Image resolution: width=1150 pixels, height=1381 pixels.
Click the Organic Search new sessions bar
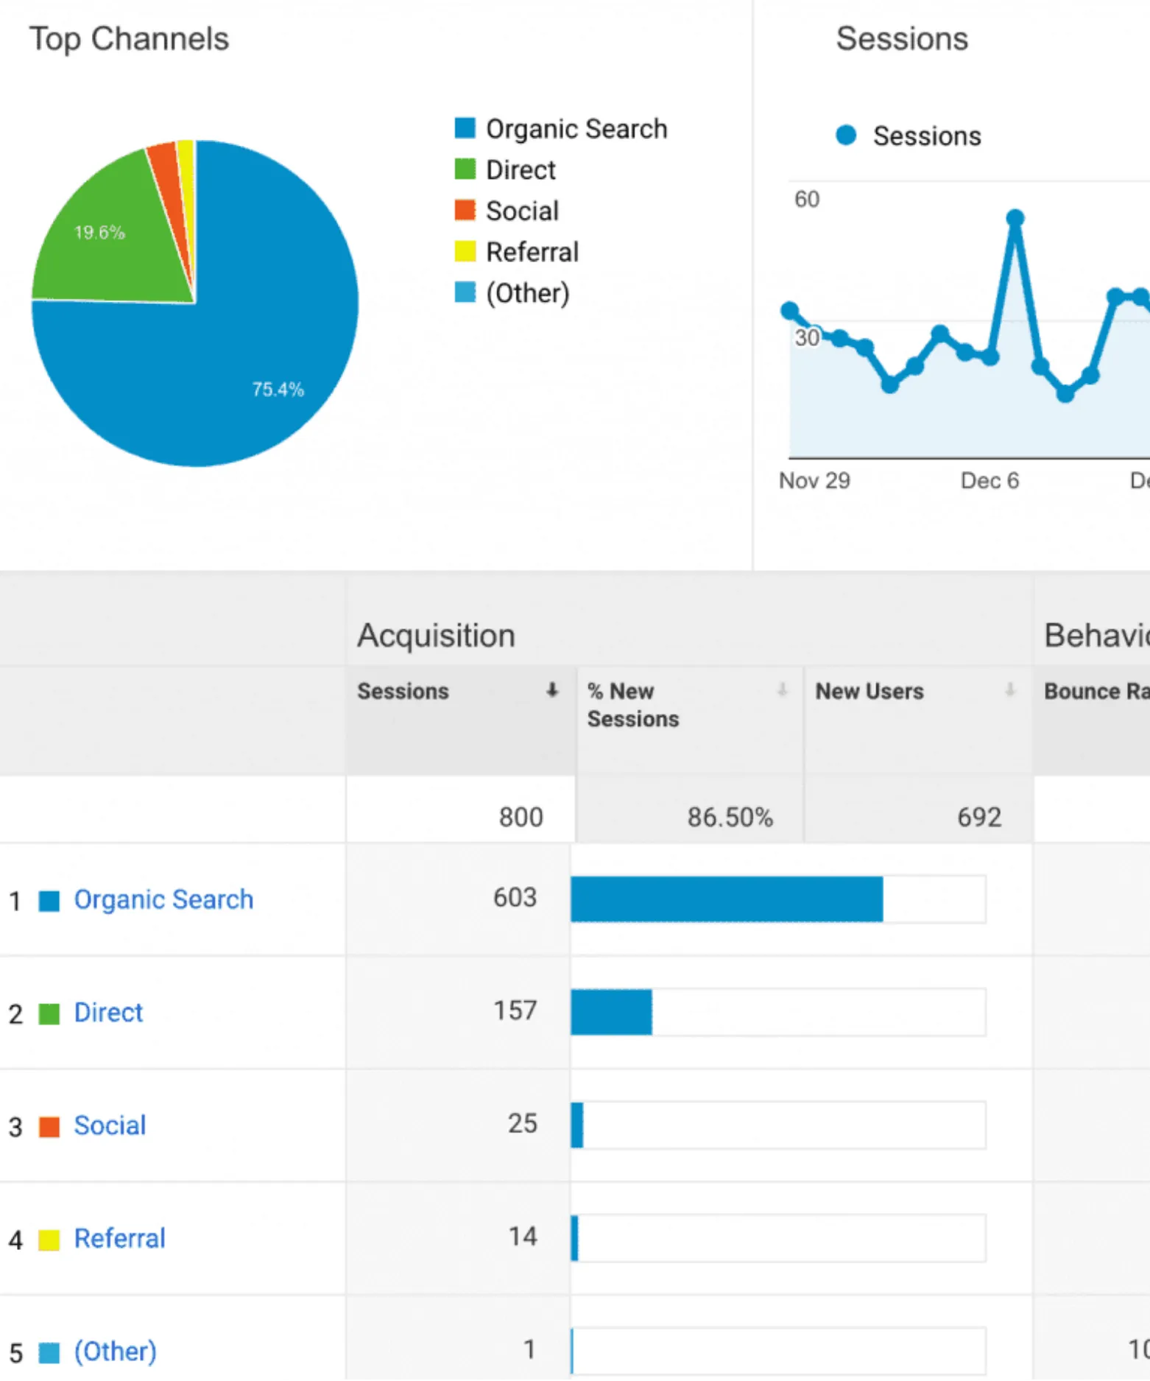click(727, 899)
